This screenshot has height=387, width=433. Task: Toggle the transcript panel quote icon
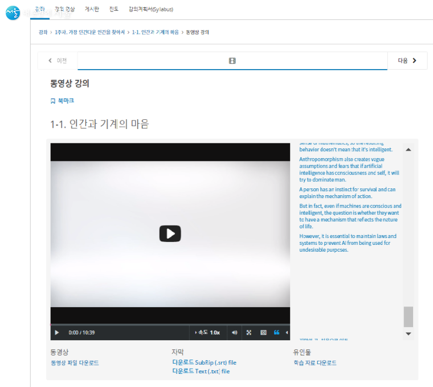(277, 332)
